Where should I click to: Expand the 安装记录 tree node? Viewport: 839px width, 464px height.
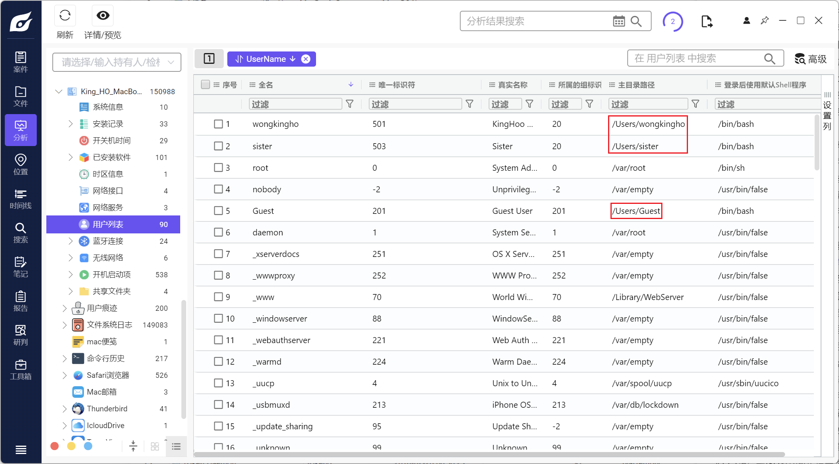pyautogui.click(x=70, y=124)
